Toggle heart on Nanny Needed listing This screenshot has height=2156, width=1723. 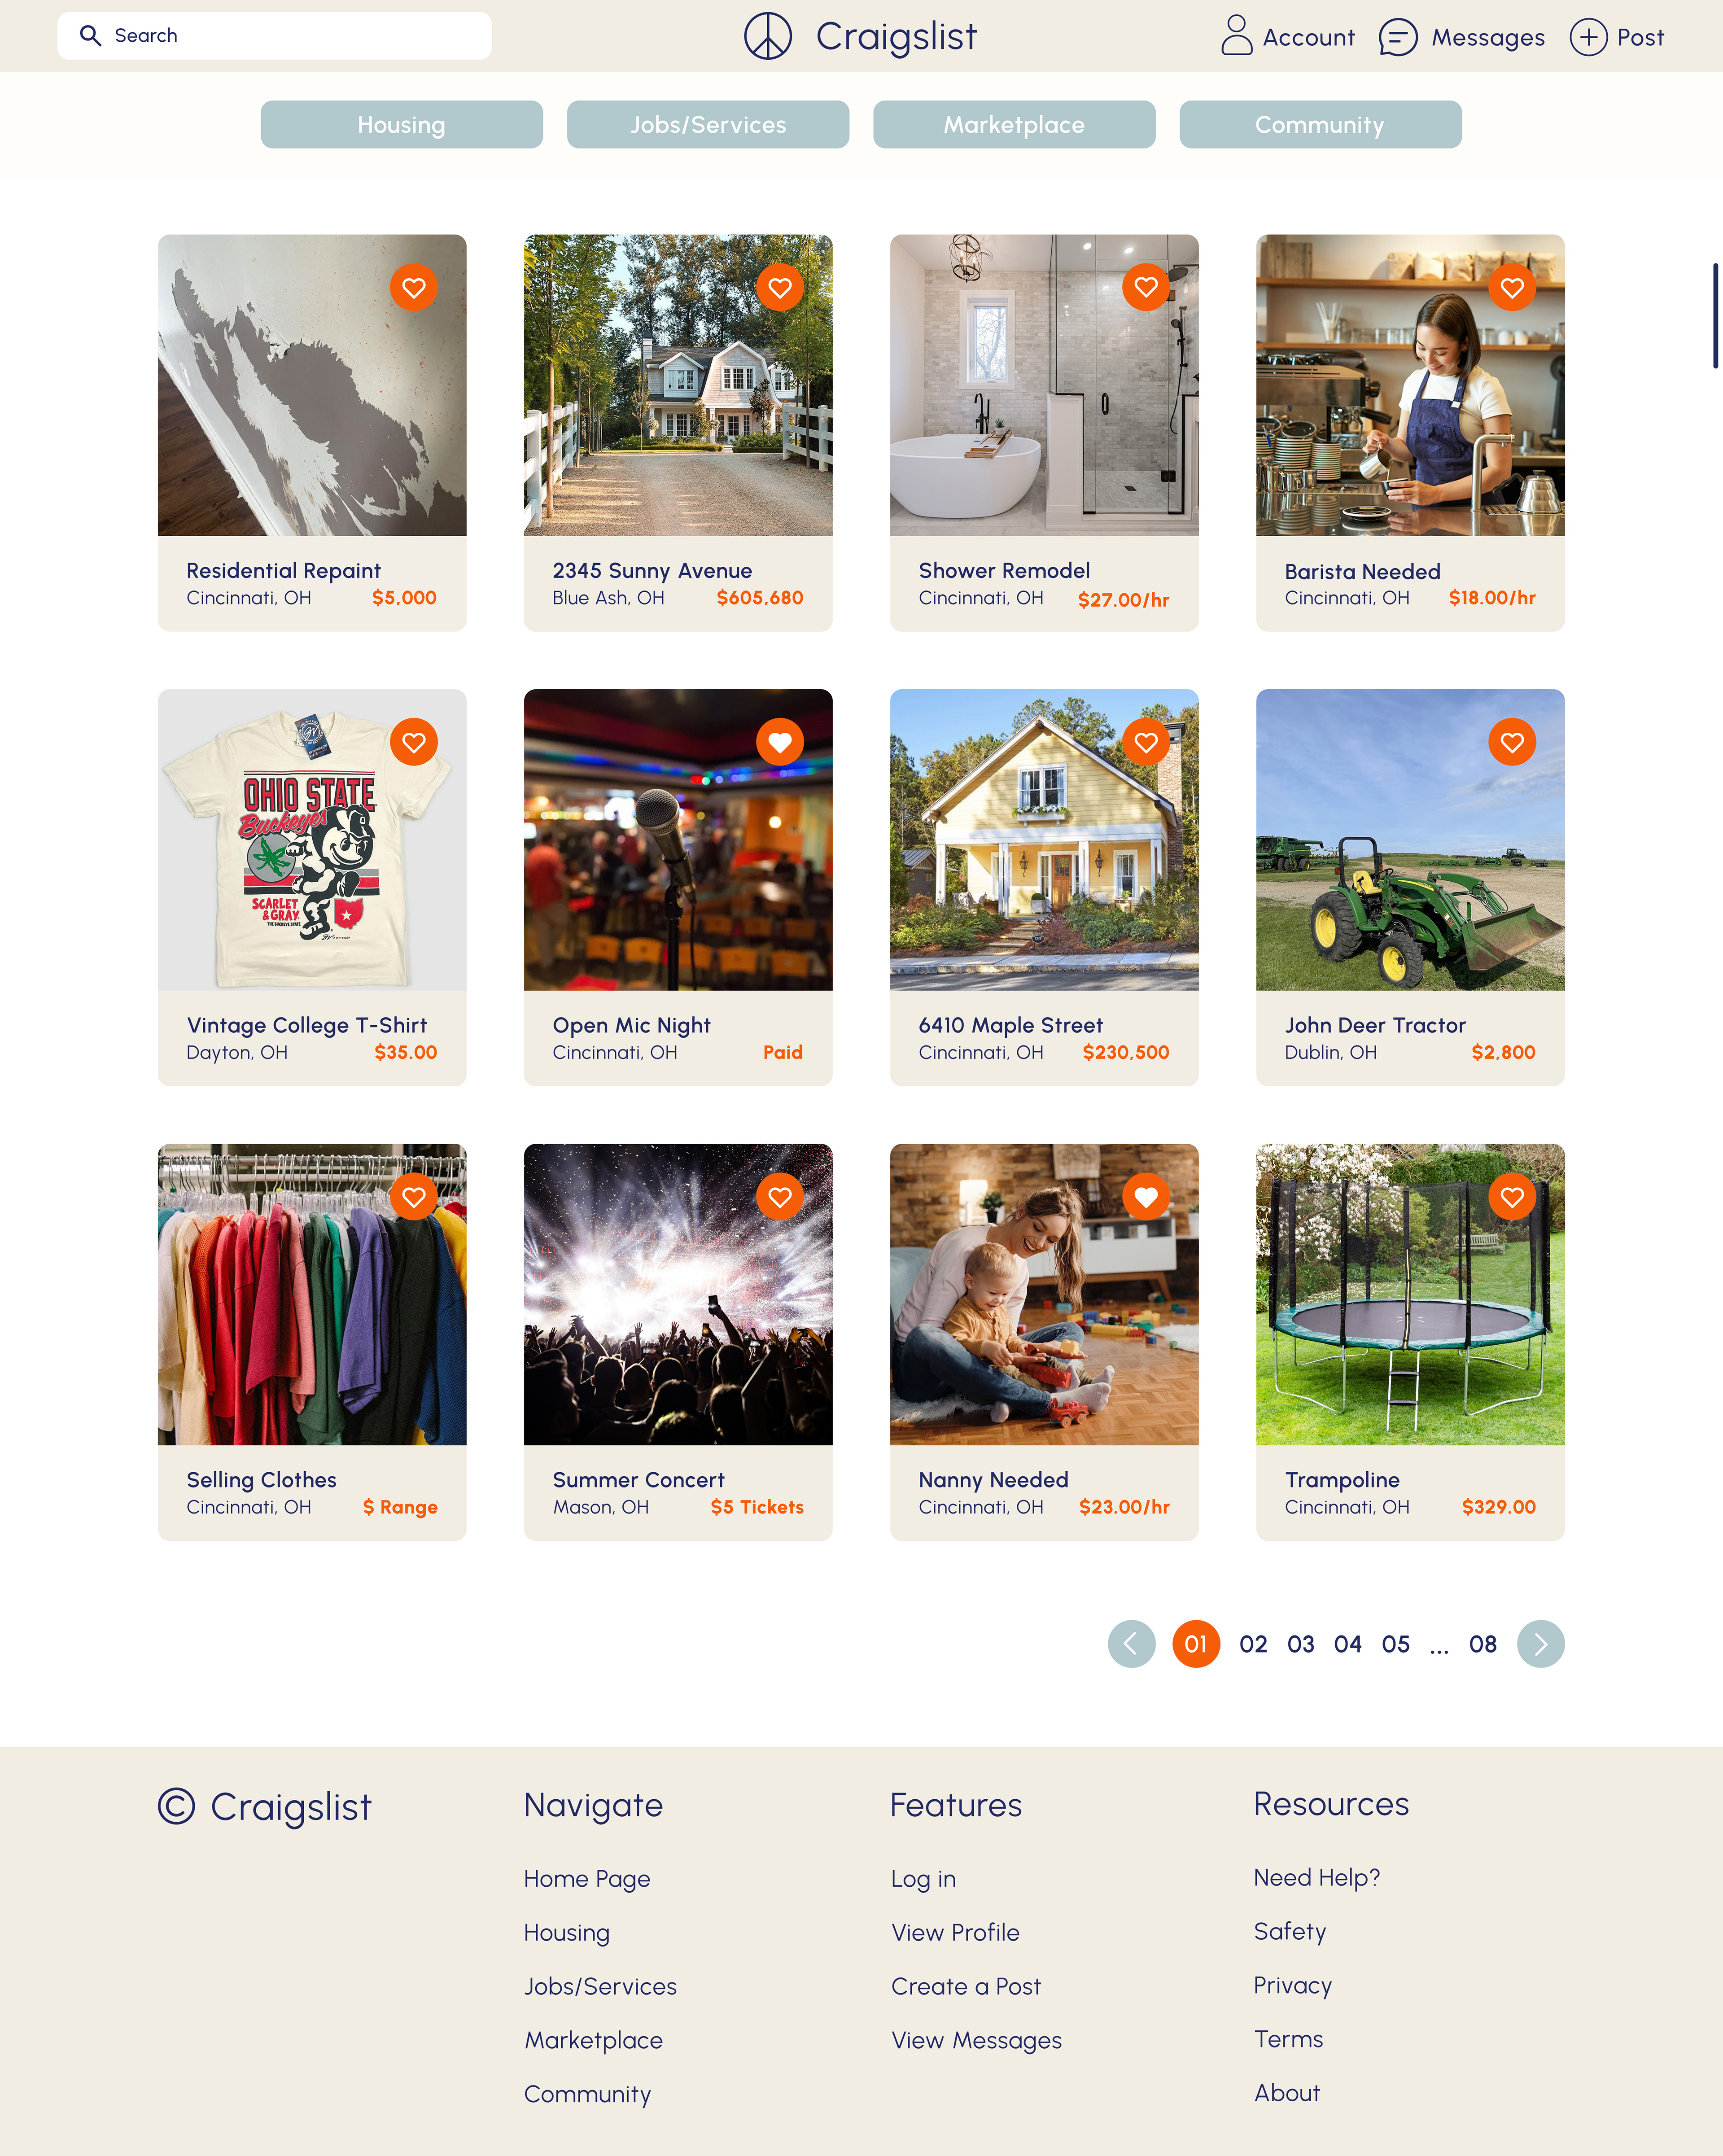[1146, 1196]
